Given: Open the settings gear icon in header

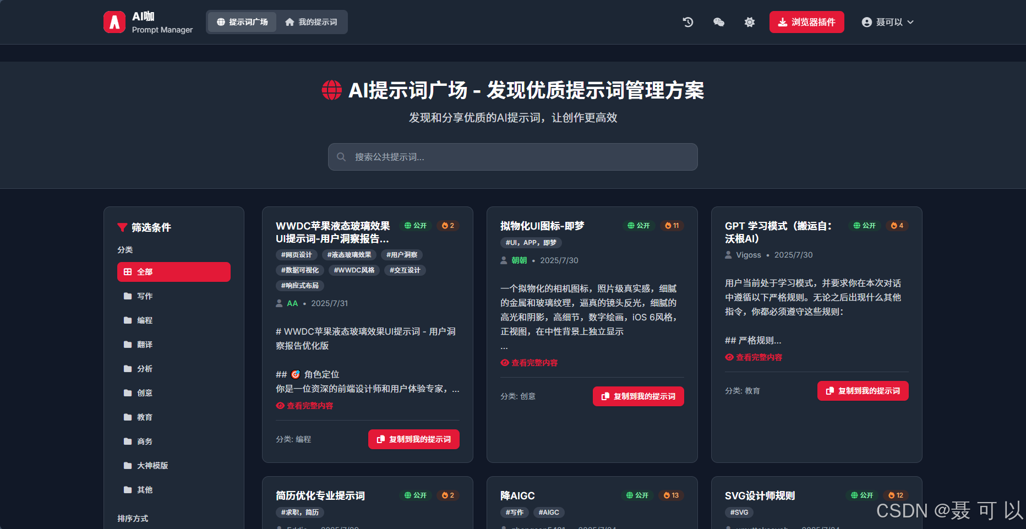Looking at the screenshot, I should tap(750, 22).
